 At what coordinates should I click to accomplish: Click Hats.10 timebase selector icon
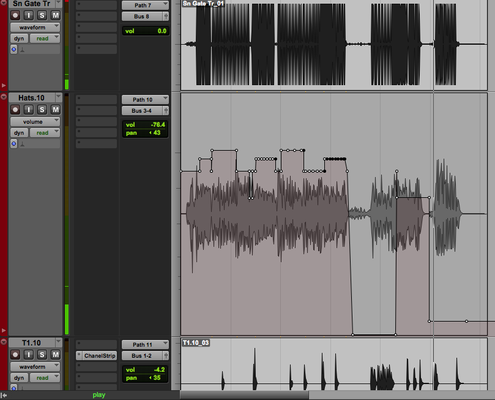(x=13, y=144)
